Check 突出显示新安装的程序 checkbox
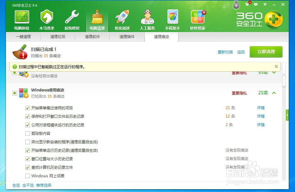The image size is (295, 192). pos(27,142)
